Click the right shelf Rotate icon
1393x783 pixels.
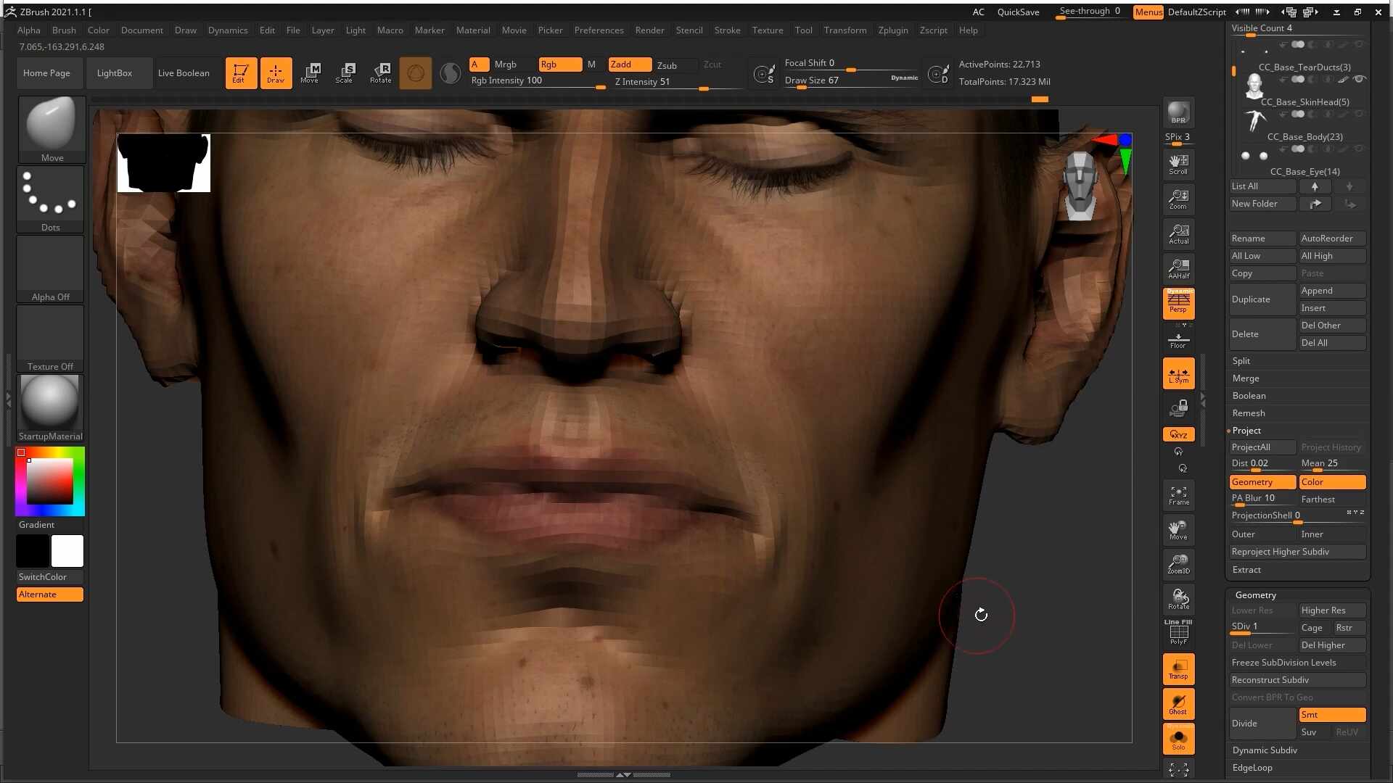coord(1178,600)
